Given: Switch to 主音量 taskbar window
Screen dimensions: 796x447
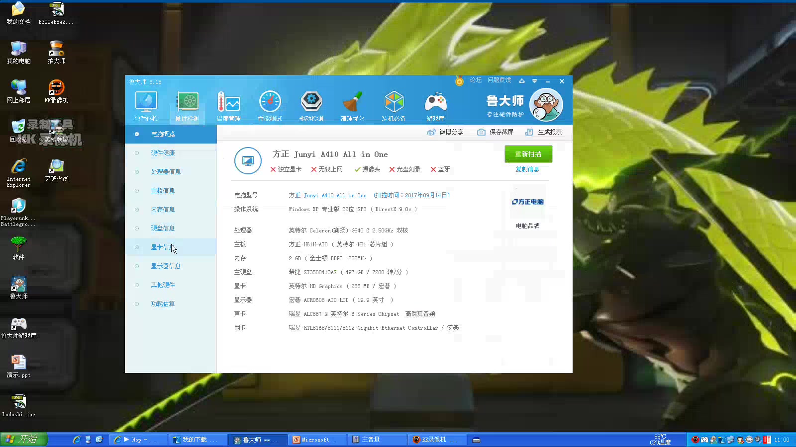Looking at the screenshot, I should tap(377, 440).
